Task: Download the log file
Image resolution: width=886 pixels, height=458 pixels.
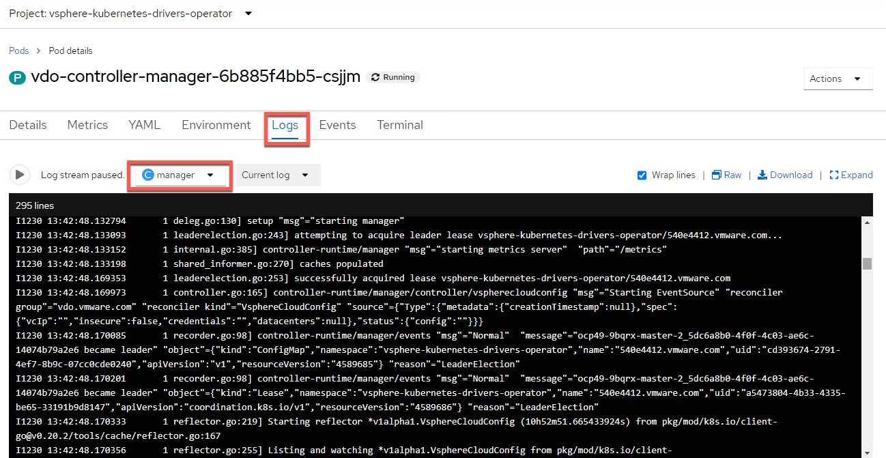Action: 785,175
